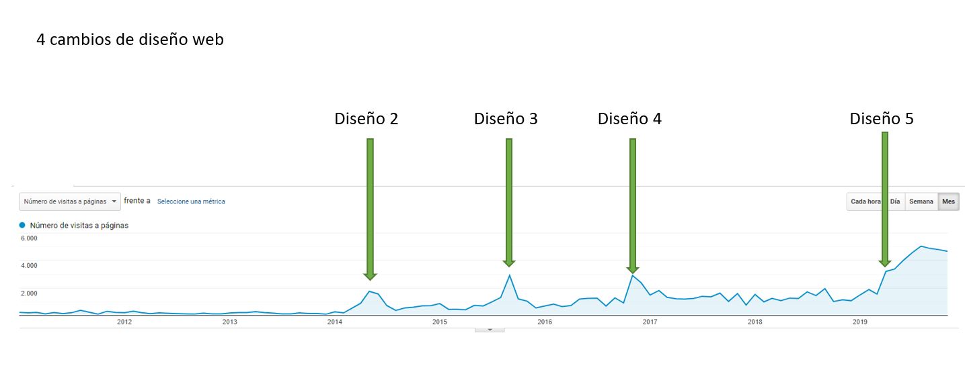The width and height of the screenshot is (965, 370).
Task: Click the 6.000 y-axis value
Action: (x=28, y=238)
